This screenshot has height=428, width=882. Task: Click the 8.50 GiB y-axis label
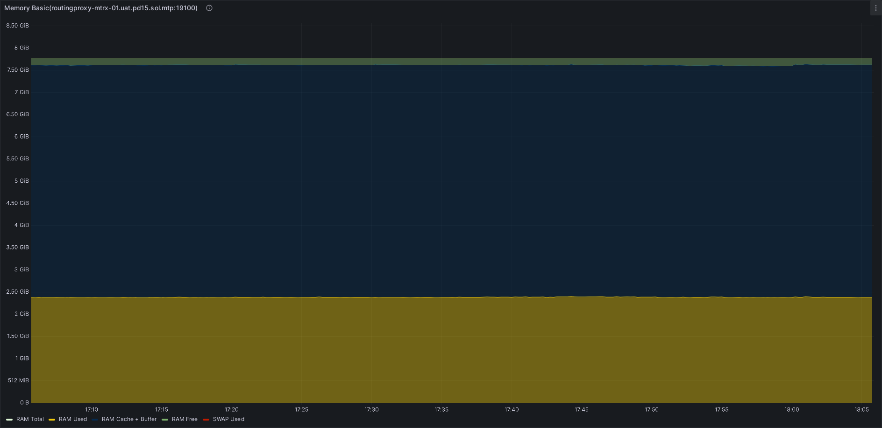[18, 26]
